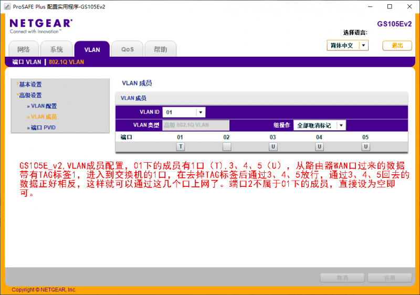The height and width of the screenshot is (295, 420).
Task: Open the QoS tab
Action: (x=127, y=49)
